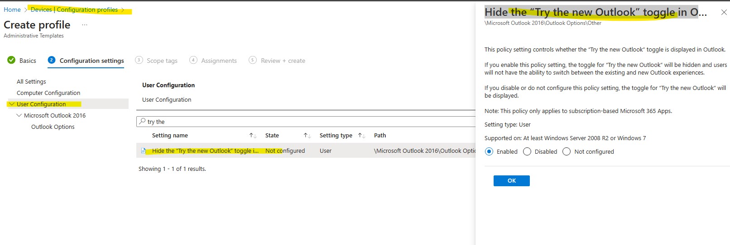This screenshot has width=730, height=245.
Task: Click the 'Setting type: User' text in flyout
Action: [x=507, y=125]
